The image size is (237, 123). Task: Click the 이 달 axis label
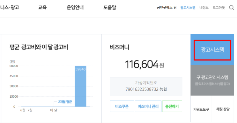click(x=54, y=110)
